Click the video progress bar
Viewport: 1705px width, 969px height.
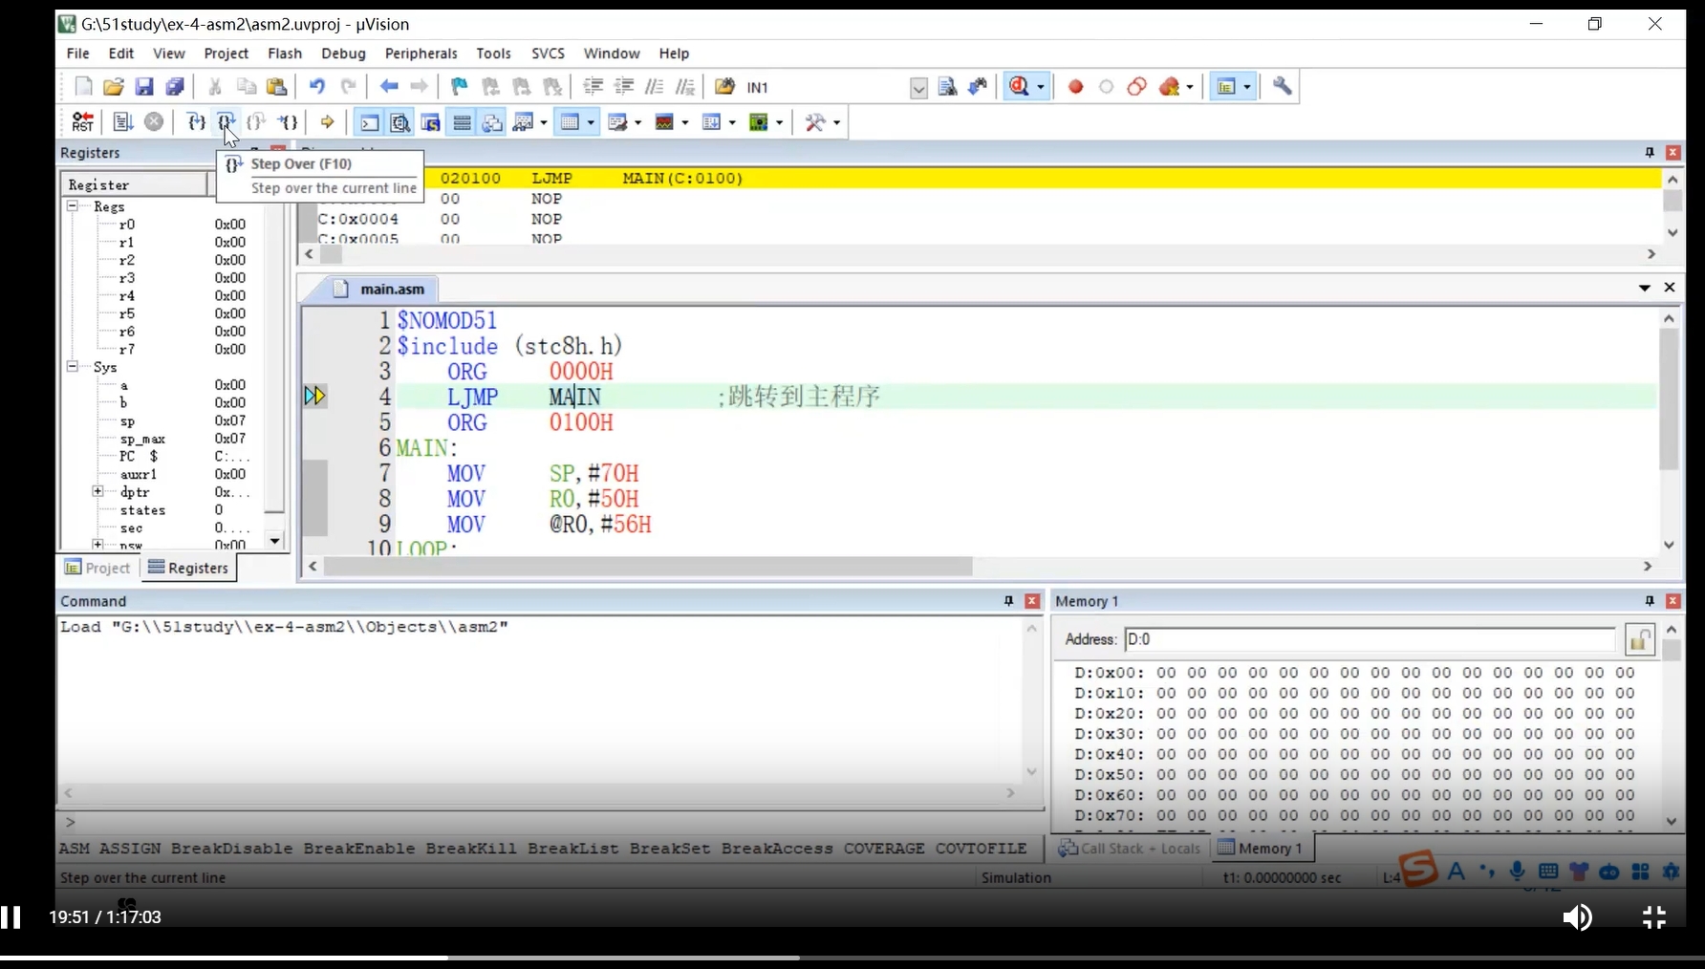click(x=852, y=958)
